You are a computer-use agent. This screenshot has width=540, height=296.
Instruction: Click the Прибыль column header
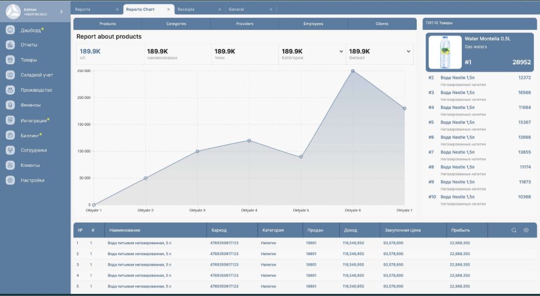point(461,230)
